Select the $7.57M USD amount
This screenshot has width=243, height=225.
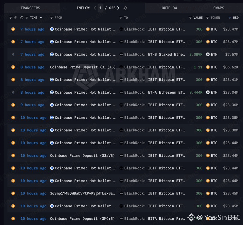coord(232,54)
